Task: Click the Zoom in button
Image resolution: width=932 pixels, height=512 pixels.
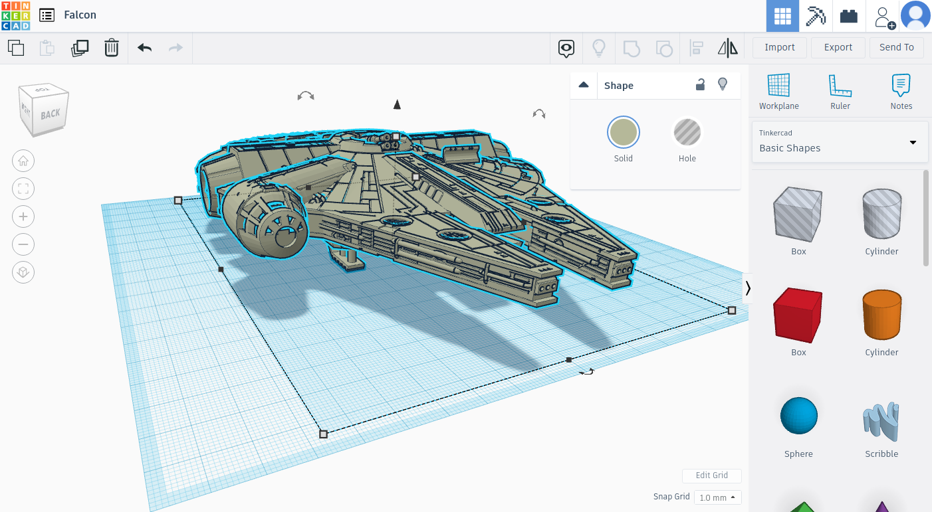Action: 23,216
